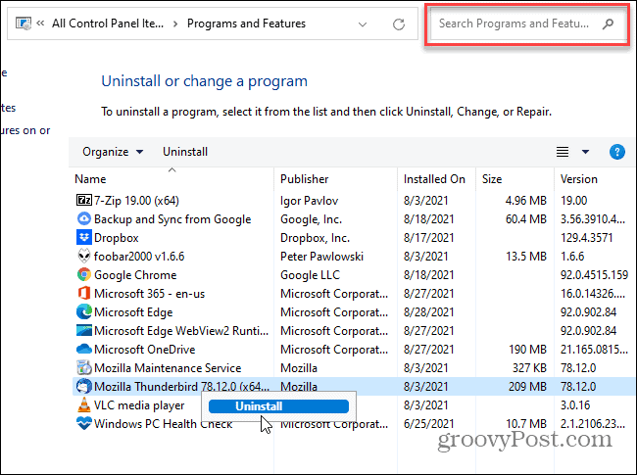Image resolution: width=637 pixels, height=475 pixels.
Task: Click the Backup and Sync cloud icon
Action: tap(84, 218)
